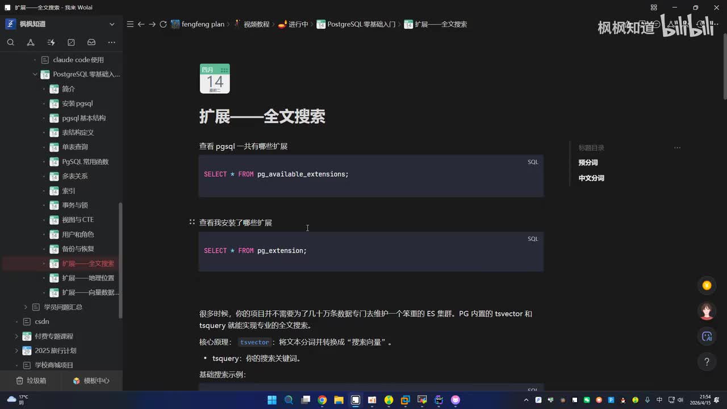Expand the 学校商城项目 tree node

point(16,365)
